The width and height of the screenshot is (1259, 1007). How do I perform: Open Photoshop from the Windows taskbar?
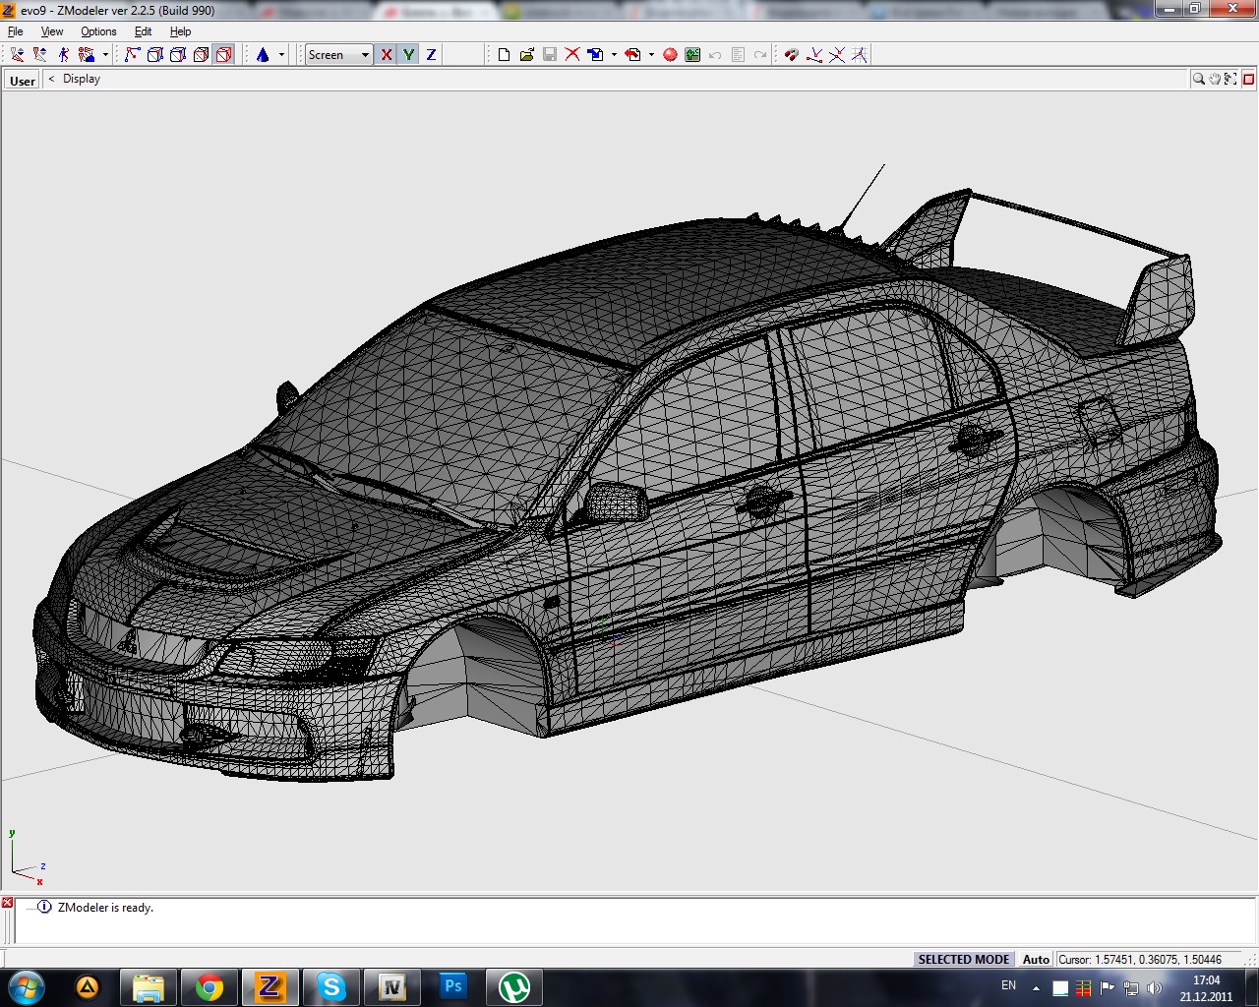point(452,985)
